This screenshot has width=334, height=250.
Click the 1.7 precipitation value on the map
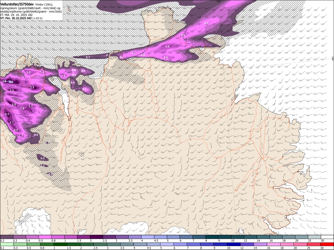coord(21,136)
